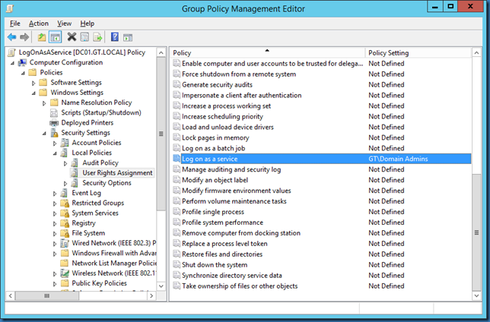Select Restricted Groups in the tree
490x322 pixels.
coord(97,203)
